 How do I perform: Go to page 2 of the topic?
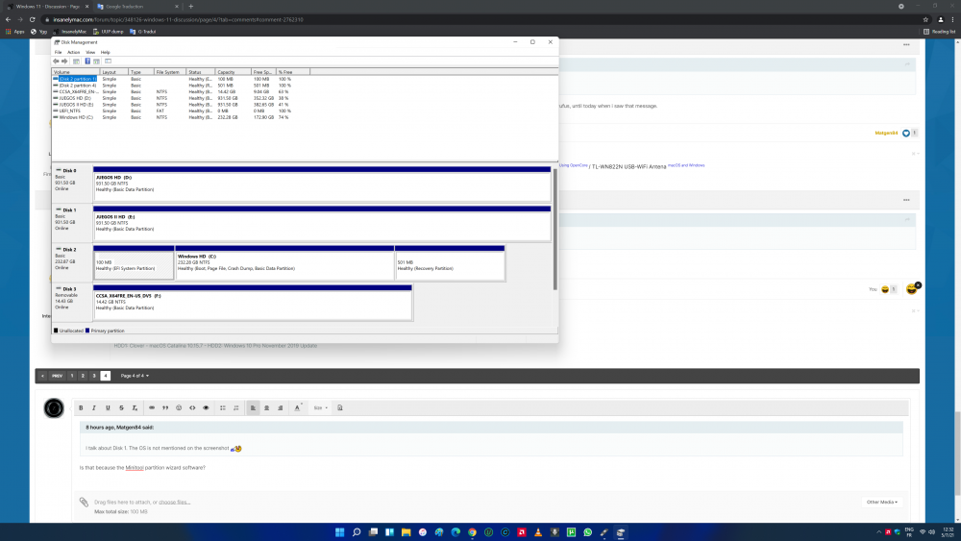(83, 376)
